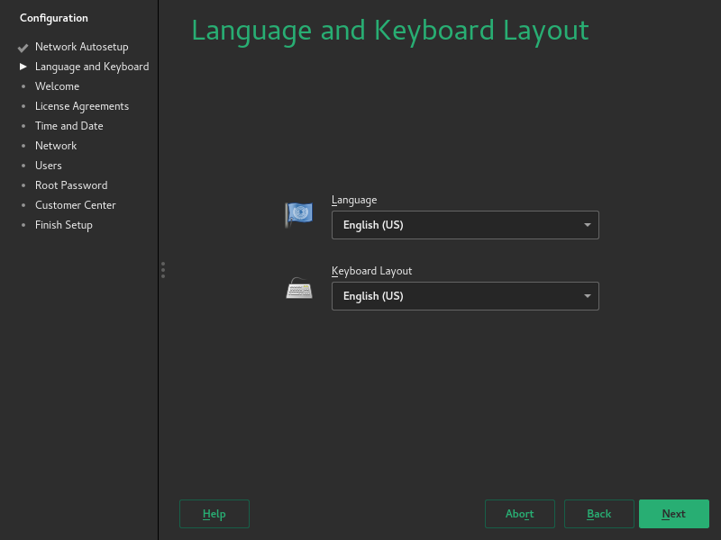
Task: Click the bullet beside Finish Setup
Action: coord(23,224)
